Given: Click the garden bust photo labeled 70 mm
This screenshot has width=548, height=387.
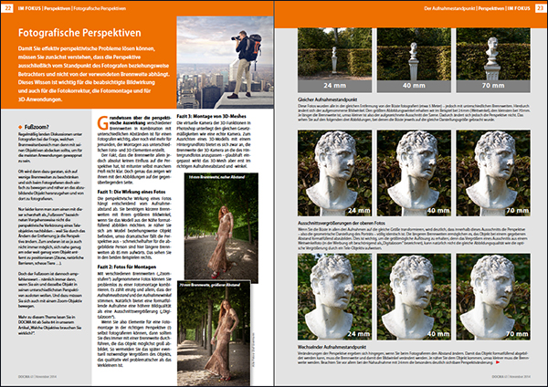Looking at the screenshot, I should 493,60.
